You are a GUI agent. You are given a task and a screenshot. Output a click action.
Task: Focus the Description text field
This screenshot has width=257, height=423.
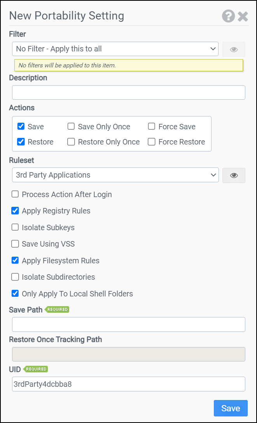128,93
